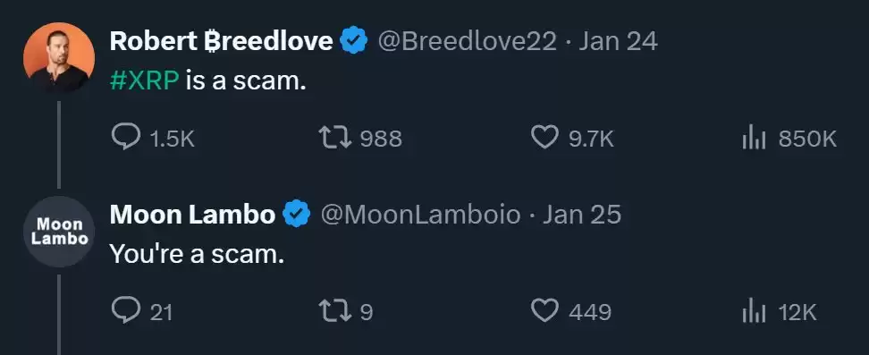Open the Moon Lambo avatar
The image size is (869, 355).
point(59,232)
